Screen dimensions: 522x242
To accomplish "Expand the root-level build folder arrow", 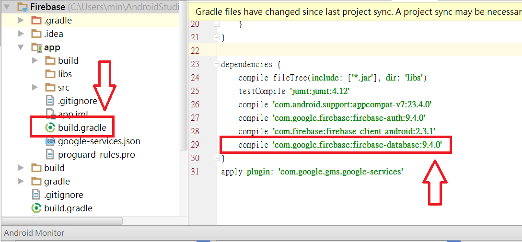I will pos(21,168).
